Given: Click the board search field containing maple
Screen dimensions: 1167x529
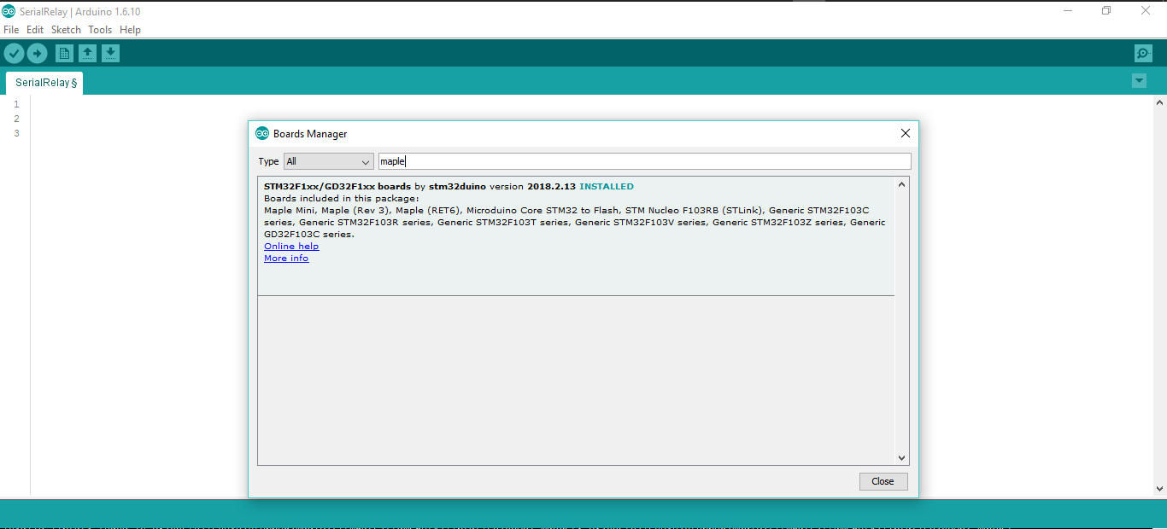Looking at the screenshot, I should [x=644, y=161].
